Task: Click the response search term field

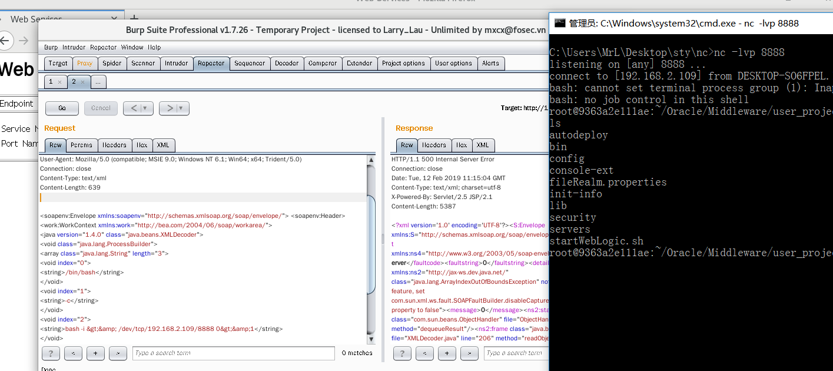Action: point(516,353)
